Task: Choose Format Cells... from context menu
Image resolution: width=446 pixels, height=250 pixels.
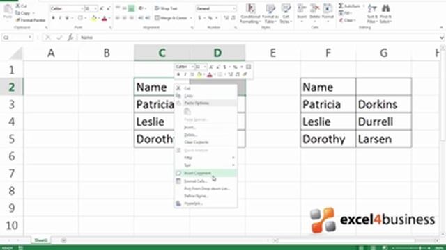Action: 206,181
